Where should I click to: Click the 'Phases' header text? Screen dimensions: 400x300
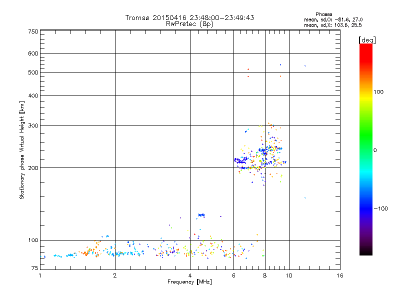[323, 14]
